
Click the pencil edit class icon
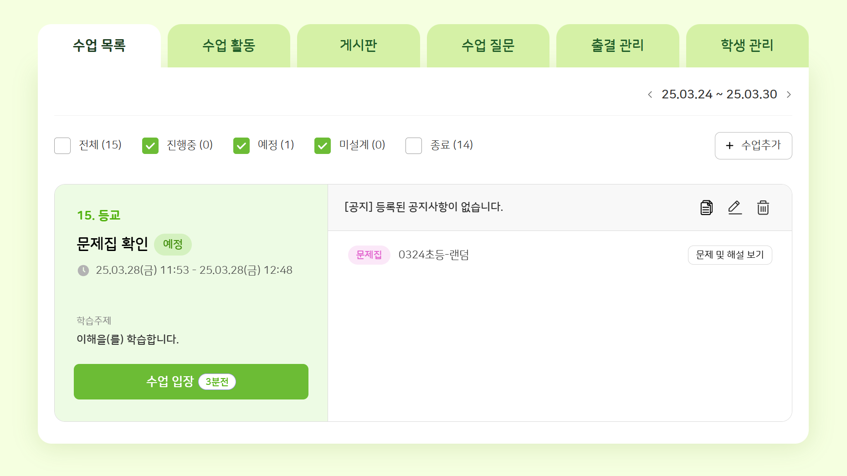click(x=734, y=208)
